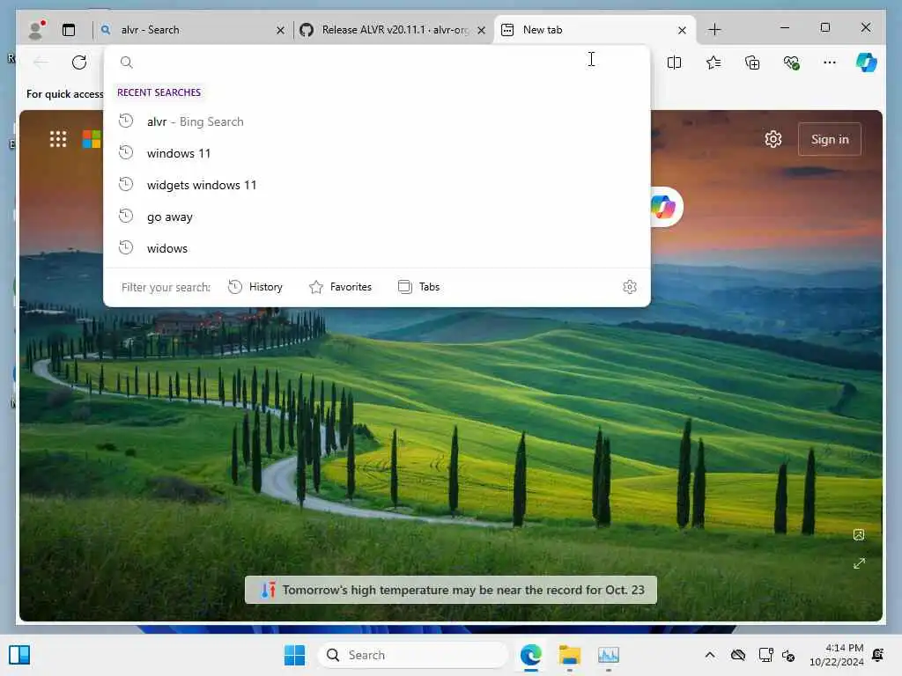Click the Sign in button

[x=830, y=139]
